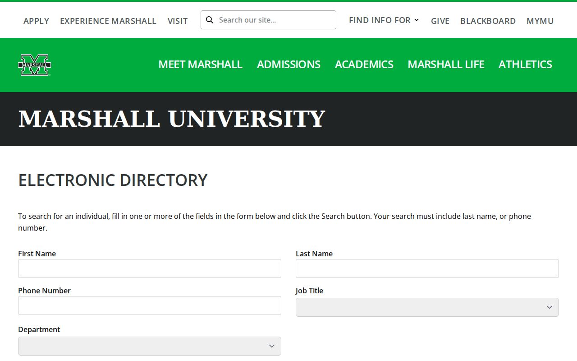
Task: Click into the Last Name field
Action: [x=427, y=268]
